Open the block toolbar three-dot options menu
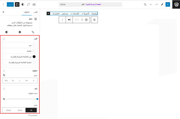Screen dimensions: 180x119 click(x=62, y=20)
